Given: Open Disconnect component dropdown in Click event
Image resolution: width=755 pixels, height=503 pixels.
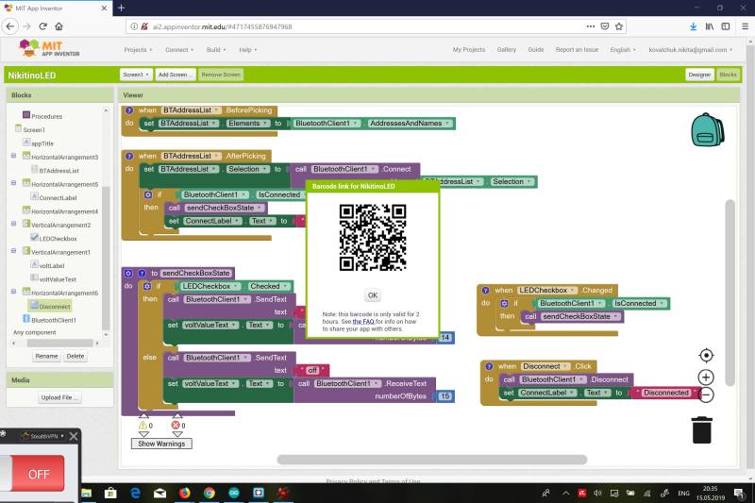Looking at the screenshot, I should point(545,366).
